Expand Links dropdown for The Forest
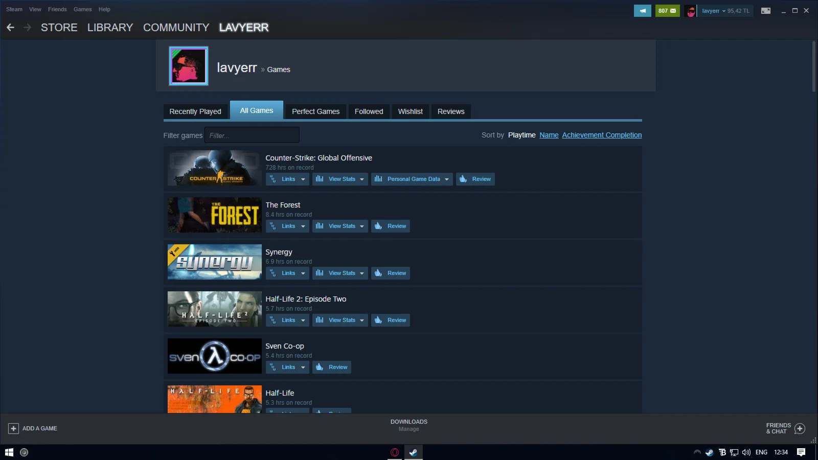This screenshot has width=818, height=460. tap(287, 226)
